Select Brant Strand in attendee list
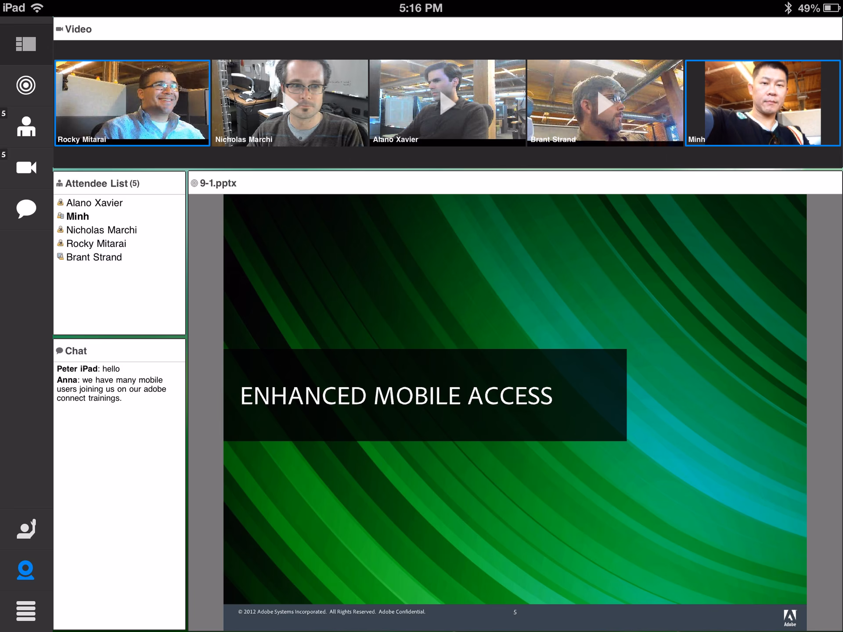Image resolution: width=843 pixels, height=632 pixels. pyautogui.click(x=94, y=257)
